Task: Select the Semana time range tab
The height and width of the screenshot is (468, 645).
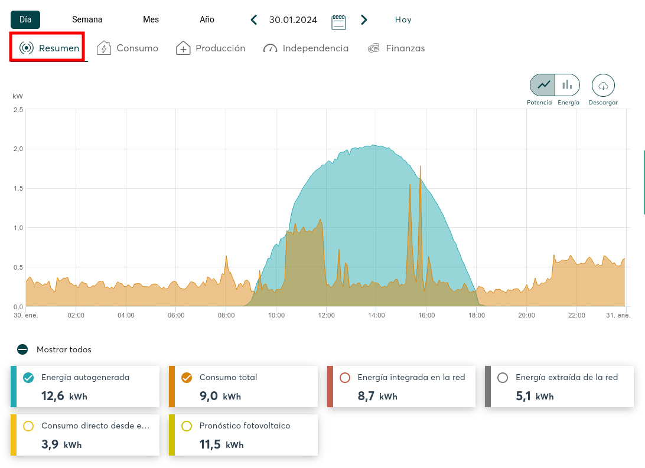Action: click(x=87, y=19)
